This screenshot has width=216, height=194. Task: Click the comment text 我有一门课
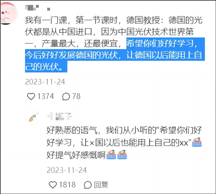click(x=46, y=20)
